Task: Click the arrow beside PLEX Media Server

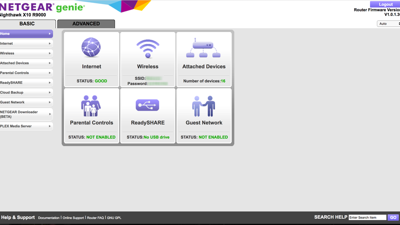Action: [50, 126]
